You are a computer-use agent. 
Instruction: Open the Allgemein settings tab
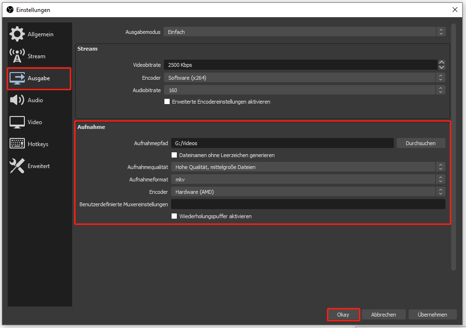(40, 34)
